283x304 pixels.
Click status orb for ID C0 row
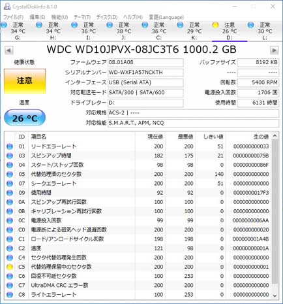(10, 229)
